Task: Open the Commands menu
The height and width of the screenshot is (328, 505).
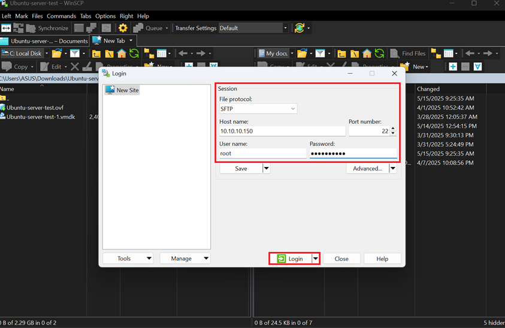Action: click(x=61, y=16)
